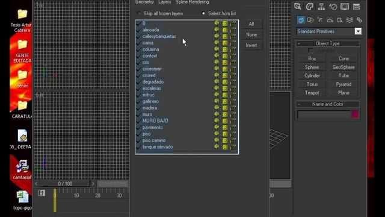385x217 pixels.
Task: Step to previous frame with left arrow
Action: pyautogui.click(x=36, y=183)
